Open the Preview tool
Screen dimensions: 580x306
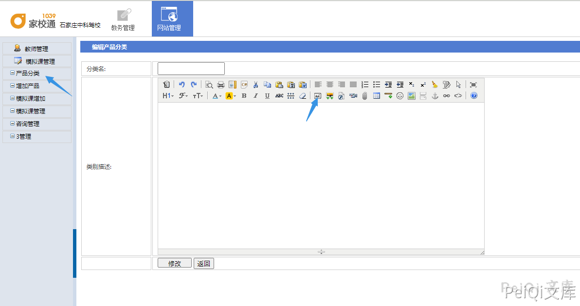pos(209,84)
